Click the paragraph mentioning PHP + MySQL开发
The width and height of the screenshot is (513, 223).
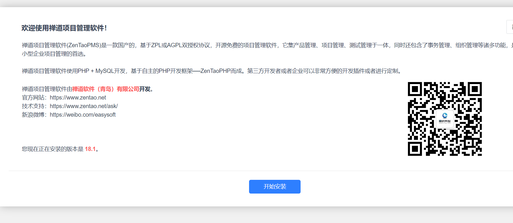point(212,71)
